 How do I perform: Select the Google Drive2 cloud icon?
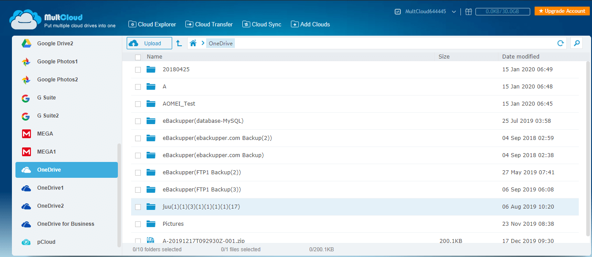click(x=26, y=44)
